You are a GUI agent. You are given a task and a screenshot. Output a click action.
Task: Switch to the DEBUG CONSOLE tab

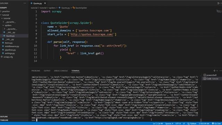click(x=61, y=71)
